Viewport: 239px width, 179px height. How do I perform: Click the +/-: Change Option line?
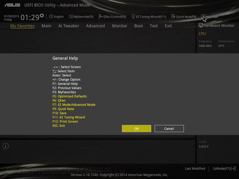66,79
